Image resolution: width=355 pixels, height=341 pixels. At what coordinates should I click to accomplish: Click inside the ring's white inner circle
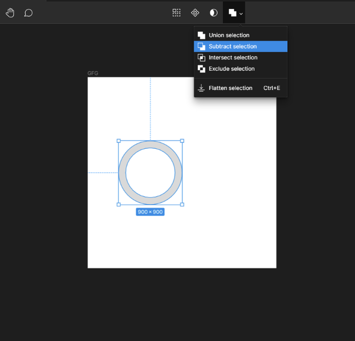151,173
